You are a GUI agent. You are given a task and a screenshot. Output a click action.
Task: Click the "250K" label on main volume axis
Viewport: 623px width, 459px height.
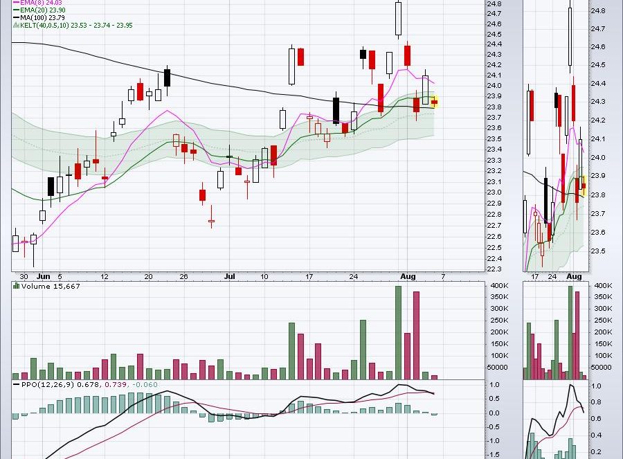[499, 320]
